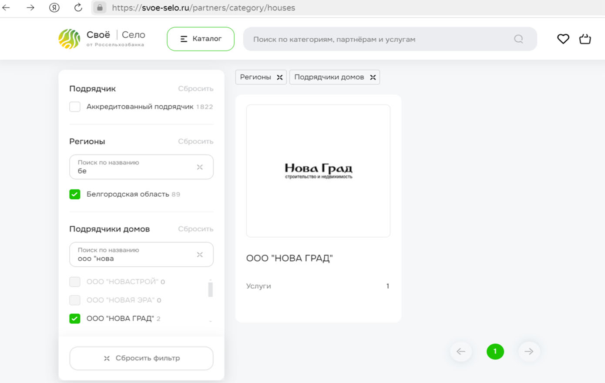Open Yandex home button in toolbar
Viewport: 605px width, 383px height.
(54, 7)
